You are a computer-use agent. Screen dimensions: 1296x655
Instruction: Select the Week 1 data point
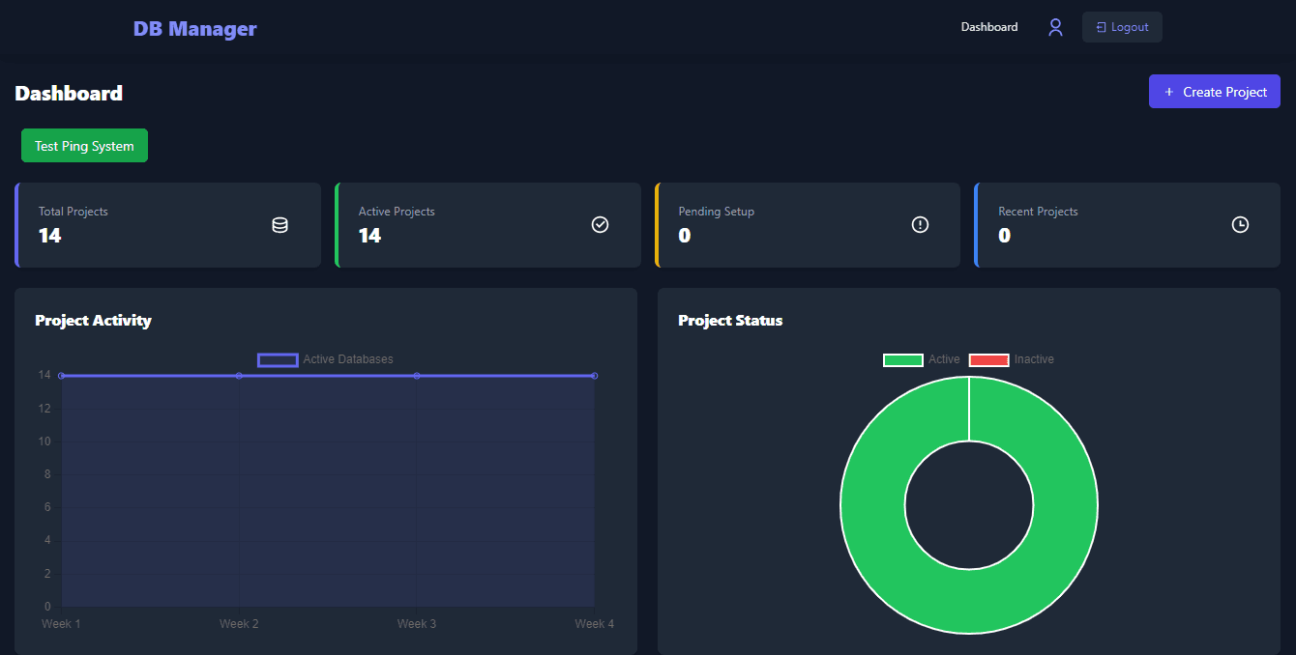coord(62,376)
